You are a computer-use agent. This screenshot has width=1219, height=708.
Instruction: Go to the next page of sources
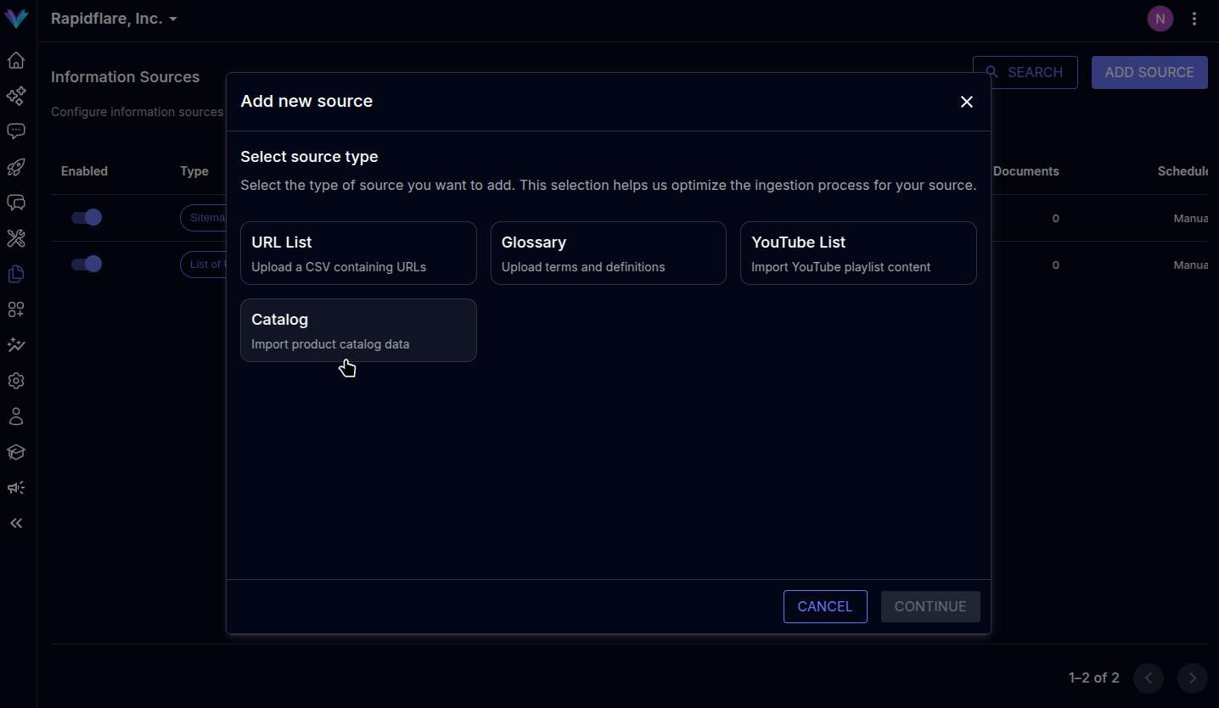coord(1192,678)
